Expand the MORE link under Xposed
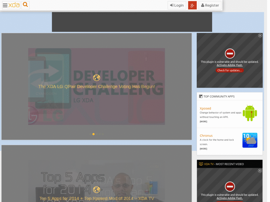The image size is (270, 202). (x=203, y=122)
